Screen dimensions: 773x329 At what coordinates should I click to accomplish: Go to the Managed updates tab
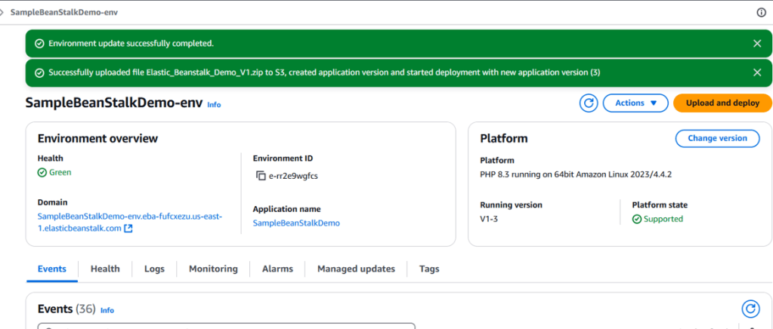point(356,269)
